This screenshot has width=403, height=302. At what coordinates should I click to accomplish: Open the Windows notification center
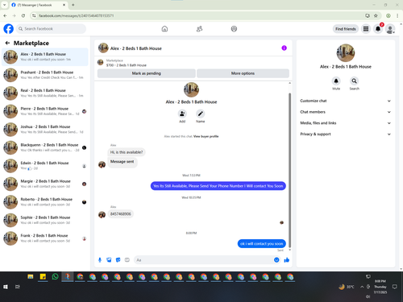coord(394,287)
